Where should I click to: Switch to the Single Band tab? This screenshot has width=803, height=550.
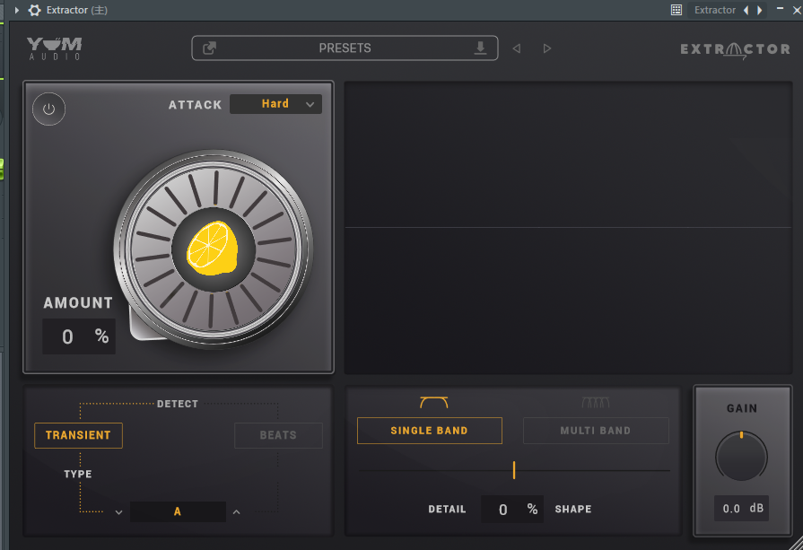pos(431,431)
